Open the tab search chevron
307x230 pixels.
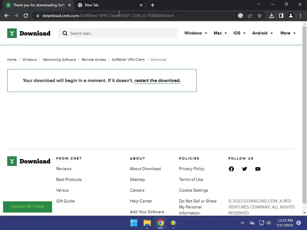(x=259, y=4)
